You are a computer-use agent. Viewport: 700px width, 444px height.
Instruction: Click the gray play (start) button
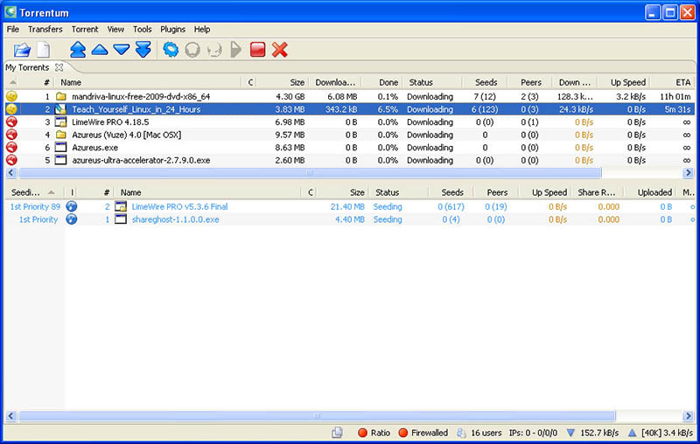[x=235, y=50]
